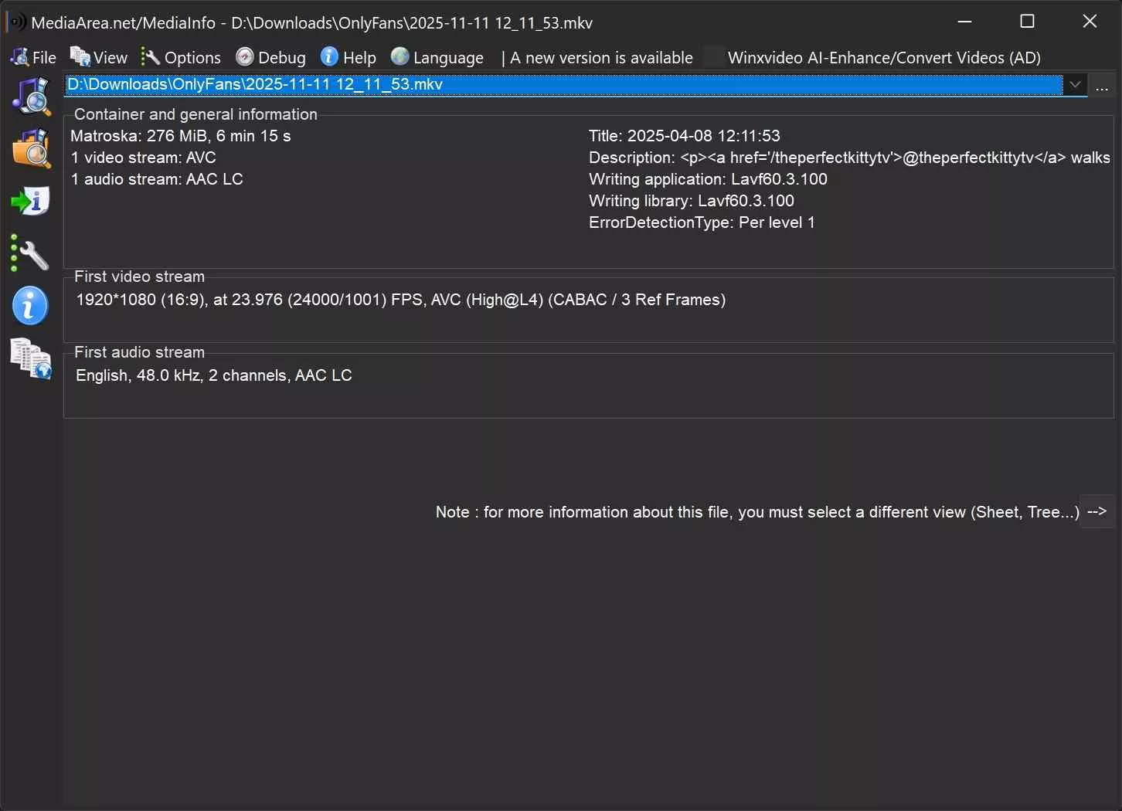Open the File menu
1122x811 pixels.
tap(34, 58)
